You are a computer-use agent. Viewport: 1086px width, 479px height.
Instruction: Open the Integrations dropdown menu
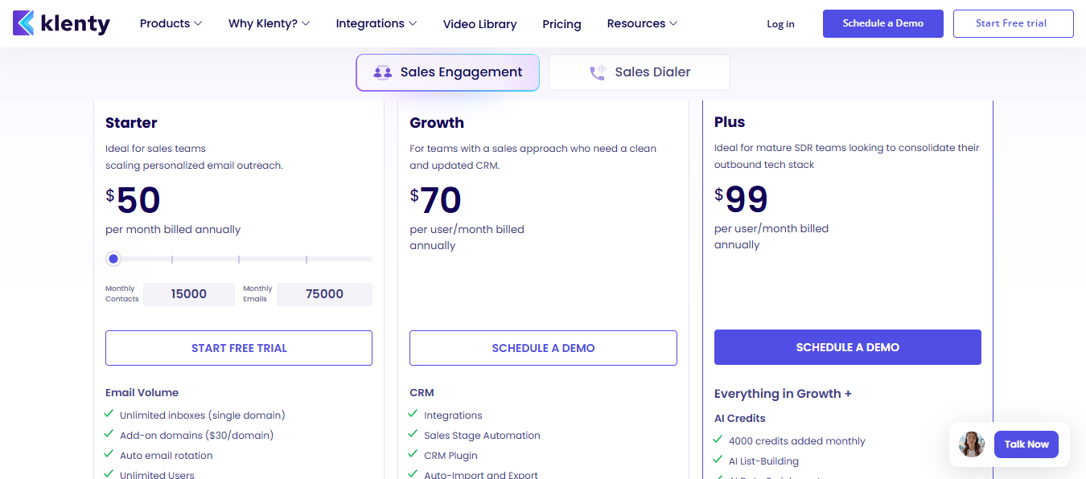coord(376,23)
